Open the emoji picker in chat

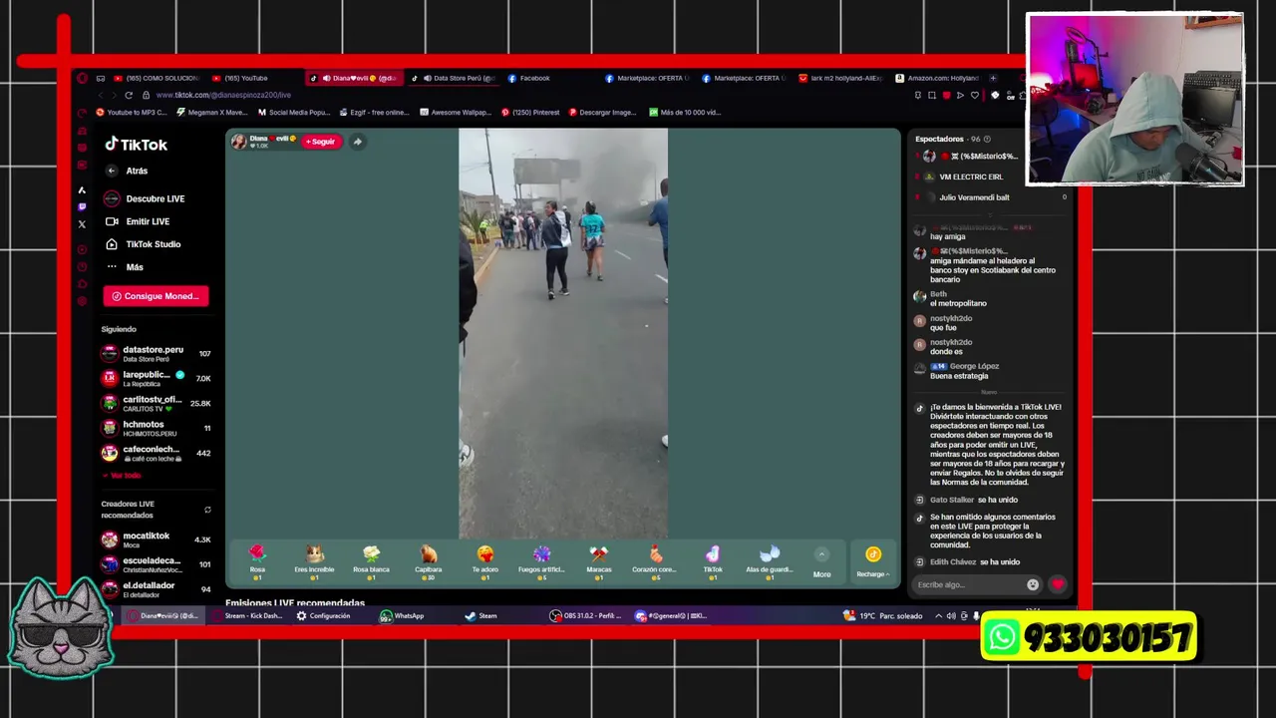[x=1033, y=585]
